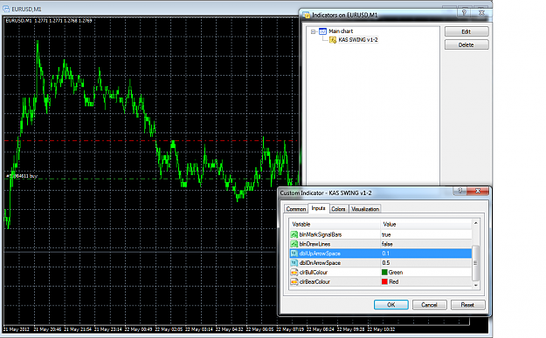
Task: Select the clrBullColour variable row
Action: pyautogui.click(x=381, y=272)
